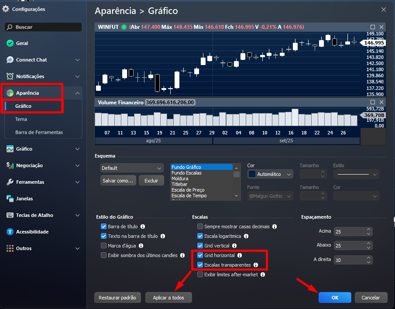The height and width of the screenshot is (309, 395).
Task: Disable the Grid horizontal checkbox
Action: [200, 255]
